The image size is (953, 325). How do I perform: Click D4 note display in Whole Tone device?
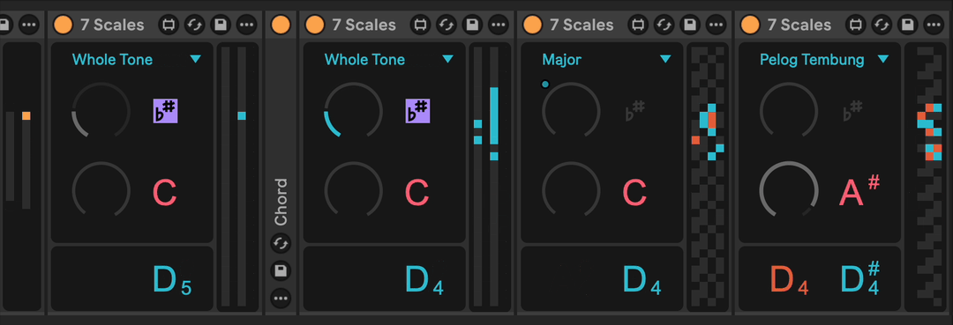tap(424, 280)
